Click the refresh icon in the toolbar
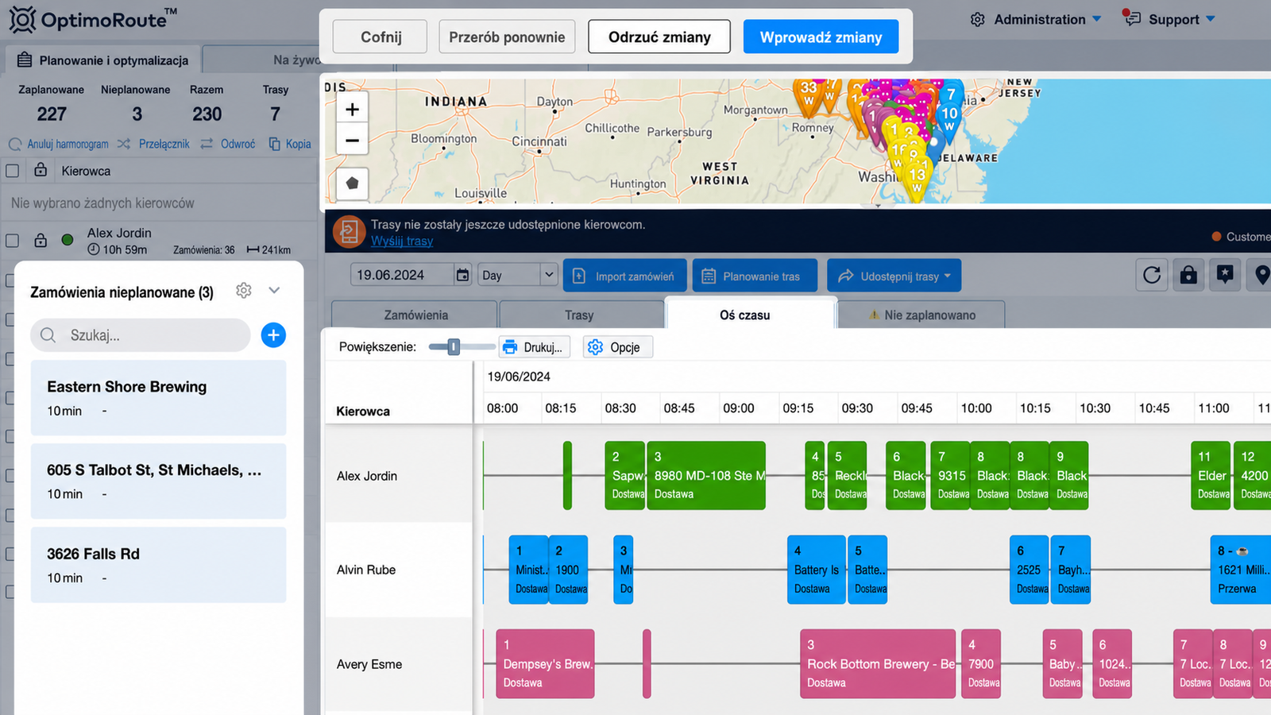This screenshot has height=715, width=1271. pos(1152,276)
